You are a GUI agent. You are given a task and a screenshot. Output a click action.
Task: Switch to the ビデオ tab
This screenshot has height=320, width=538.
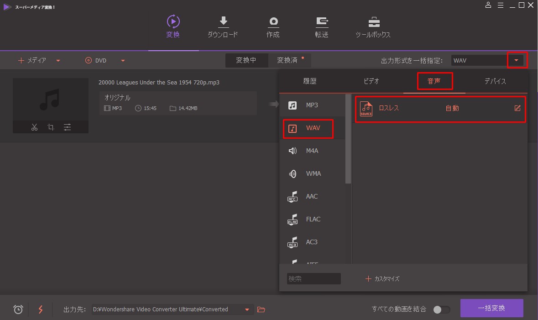(371, 81)
